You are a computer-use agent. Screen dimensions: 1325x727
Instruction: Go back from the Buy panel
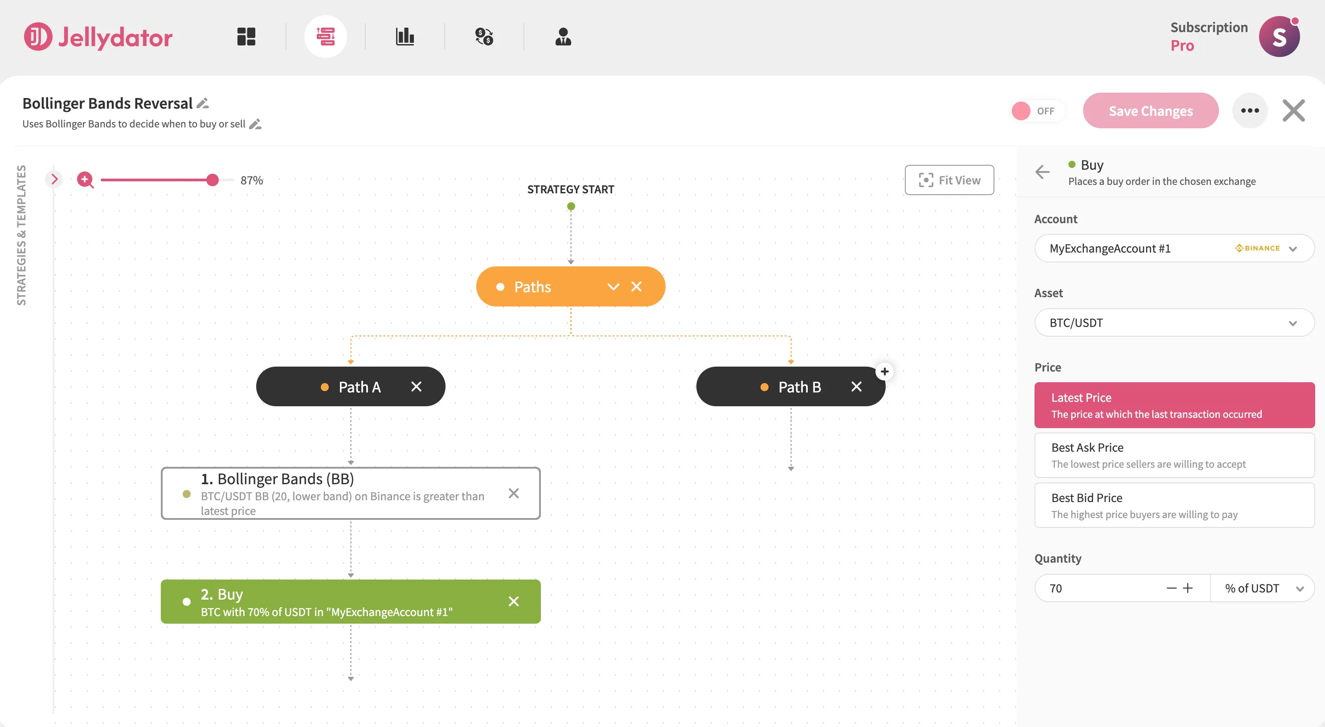tap(1042, 172)
